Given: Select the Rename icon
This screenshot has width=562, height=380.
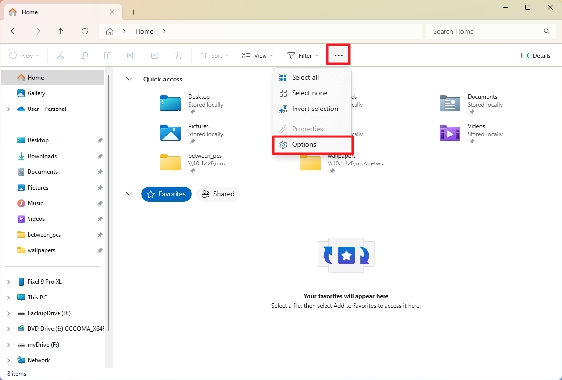Looking at the screenshot, I should coord(131,55).
